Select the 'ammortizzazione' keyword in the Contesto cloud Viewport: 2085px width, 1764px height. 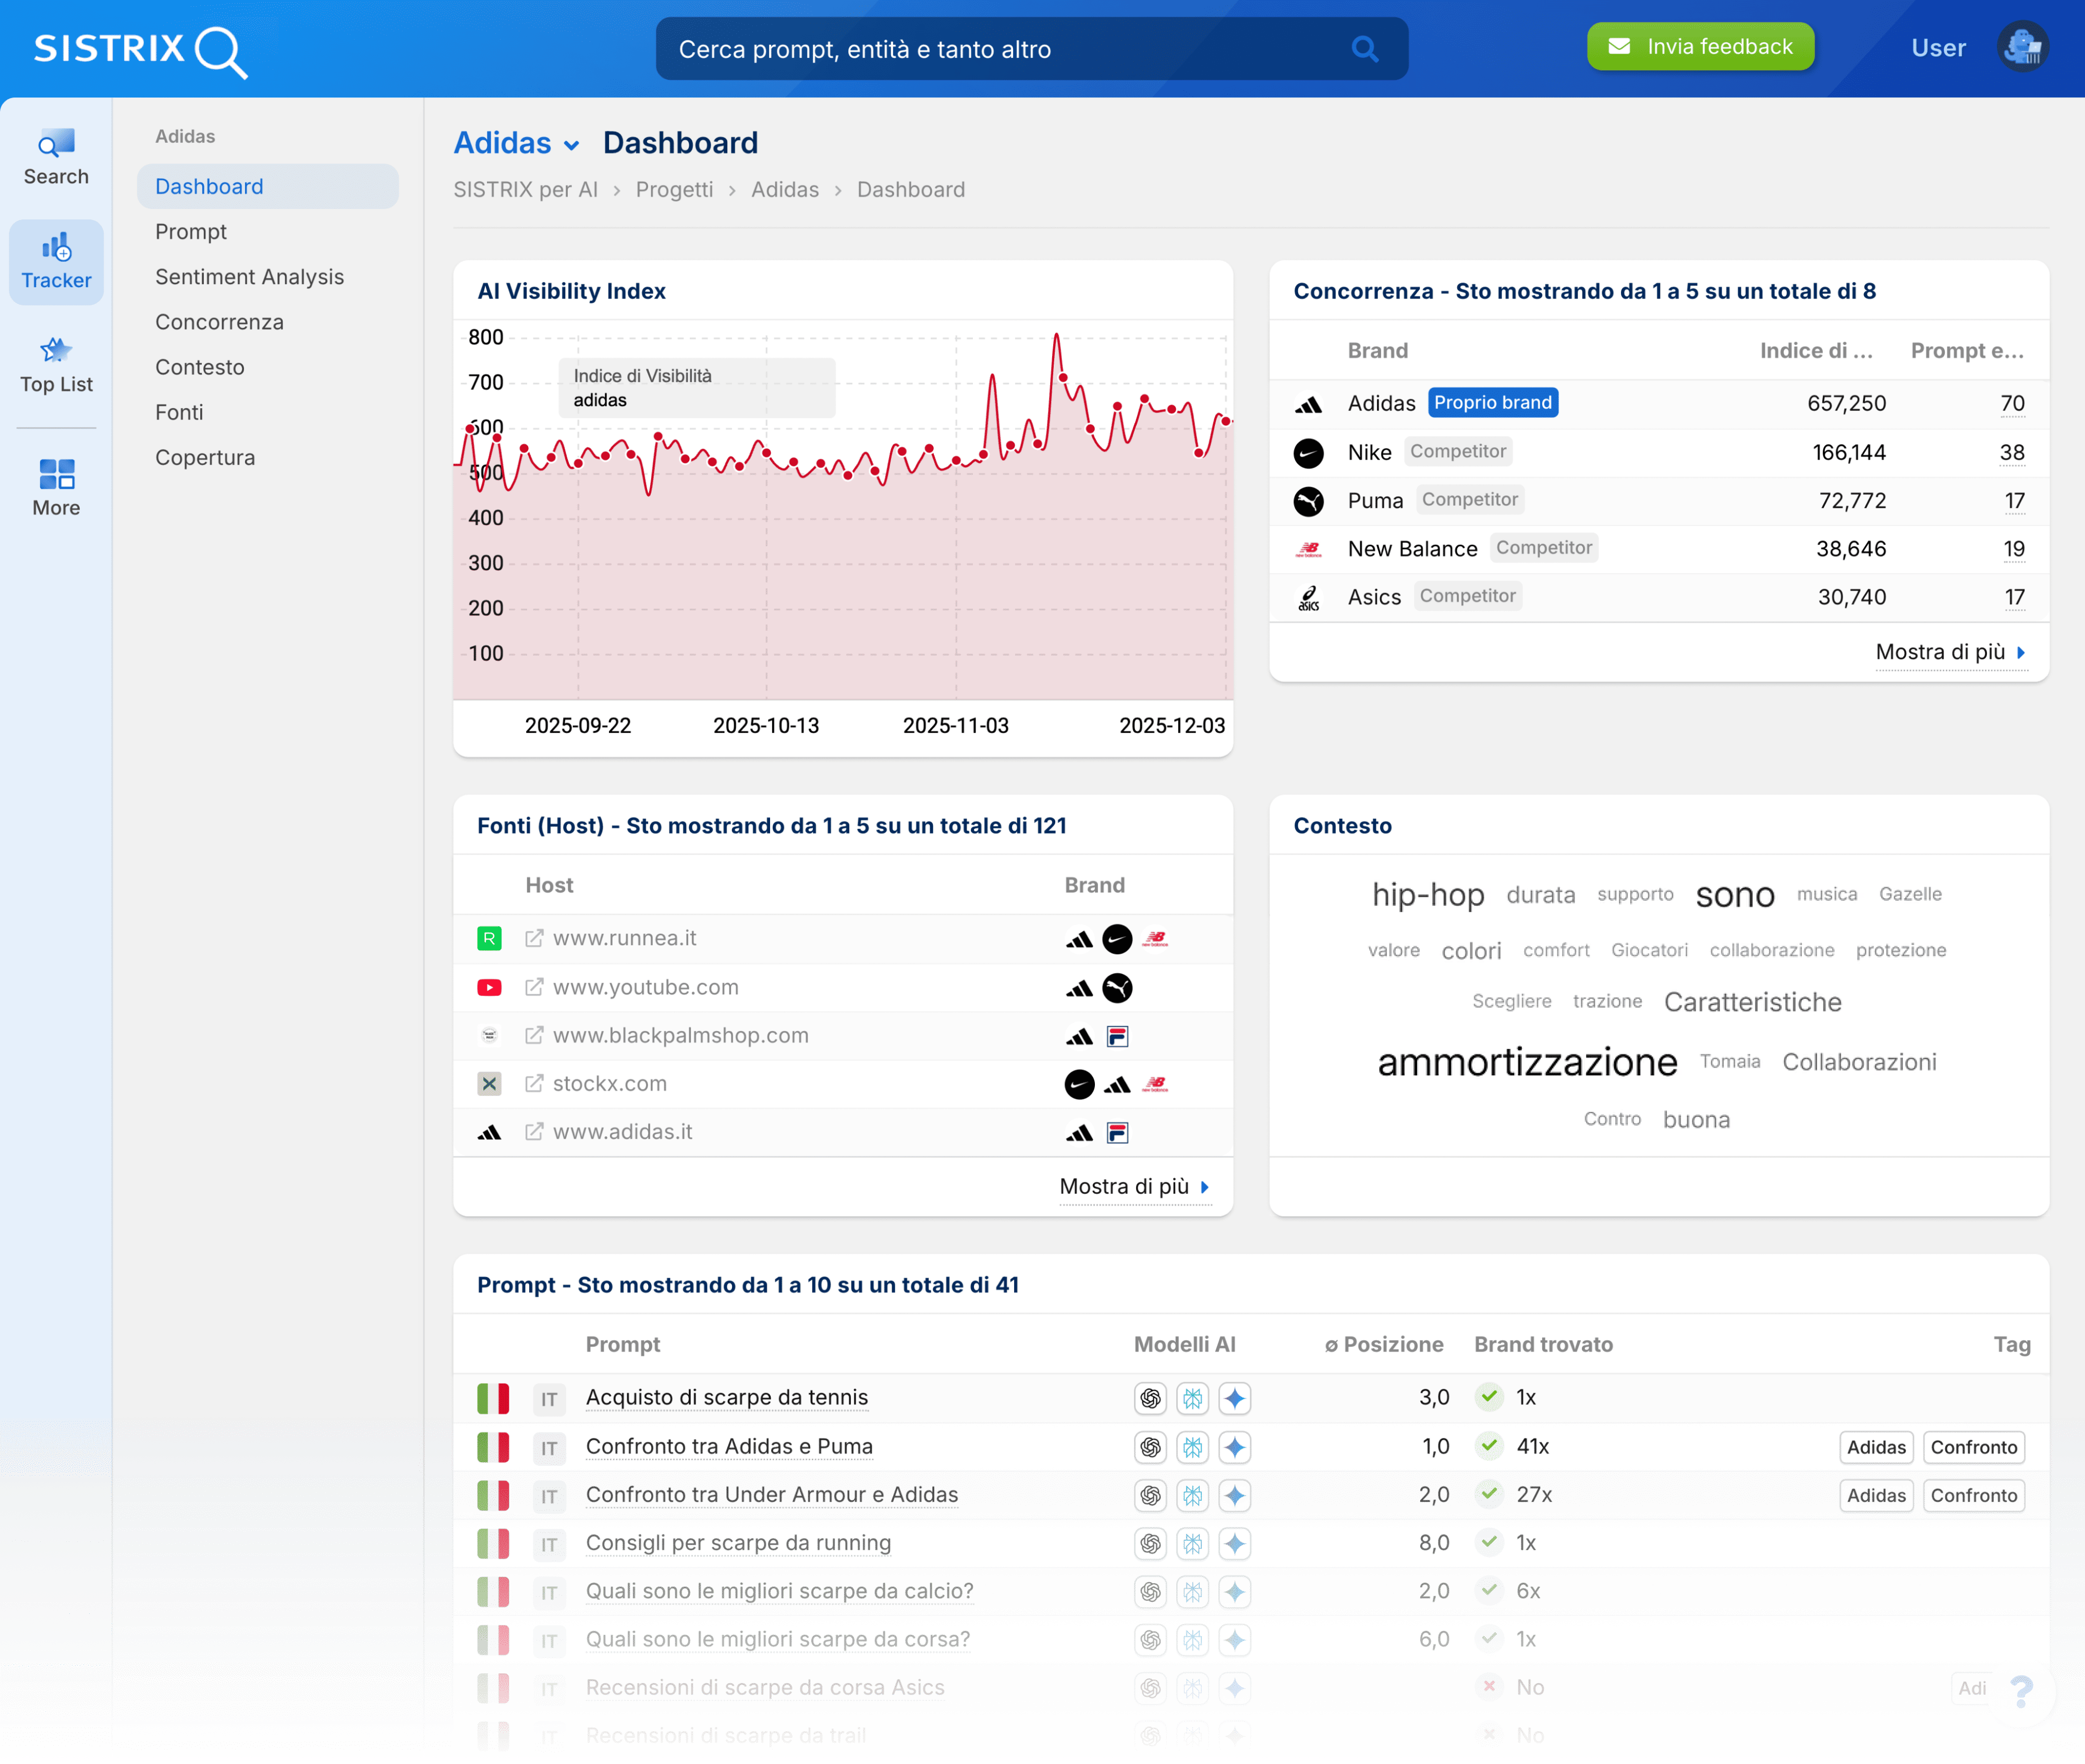point(1527,1062)
